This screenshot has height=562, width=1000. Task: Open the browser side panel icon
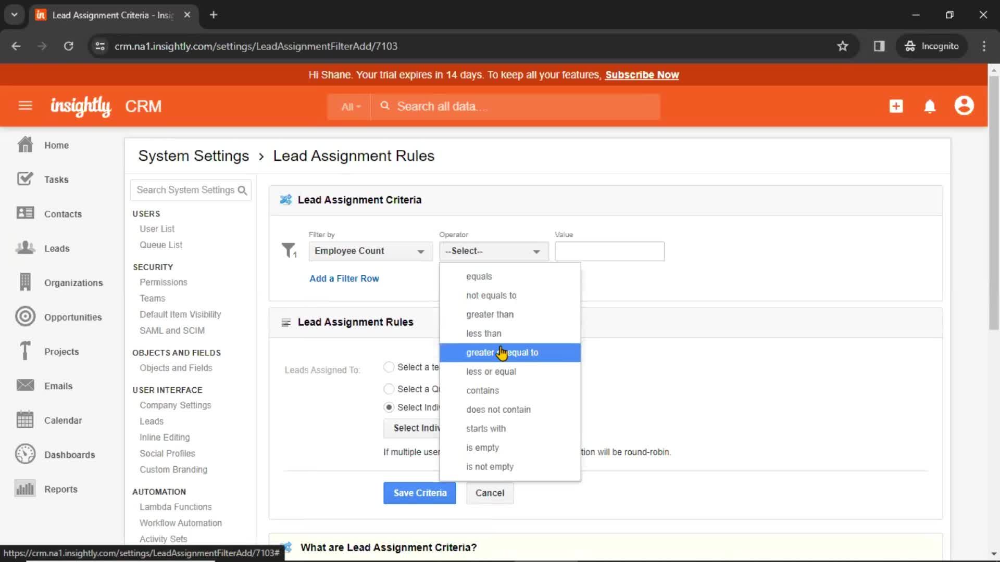click(879, 46)
